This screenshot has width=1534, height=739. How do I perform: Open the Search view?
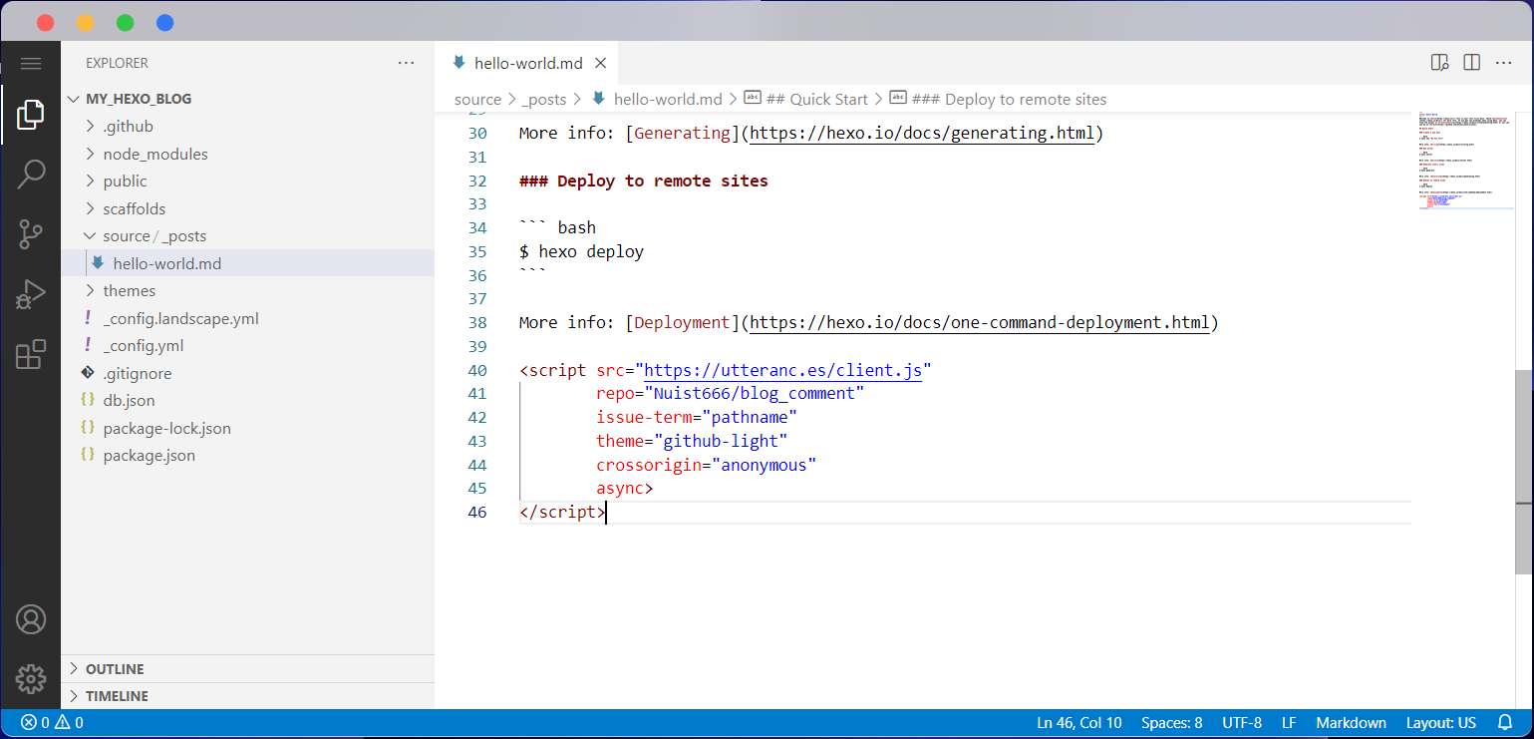[x=30, y=175]
